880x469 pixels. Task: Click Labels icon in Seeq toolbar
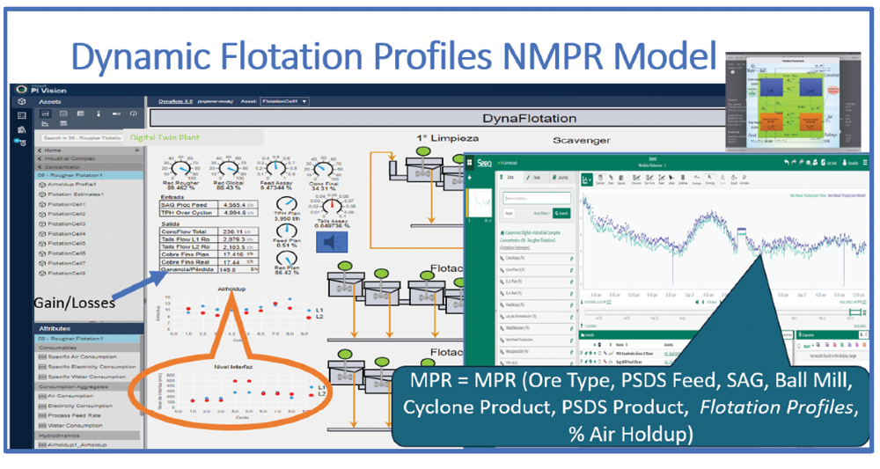671,180
